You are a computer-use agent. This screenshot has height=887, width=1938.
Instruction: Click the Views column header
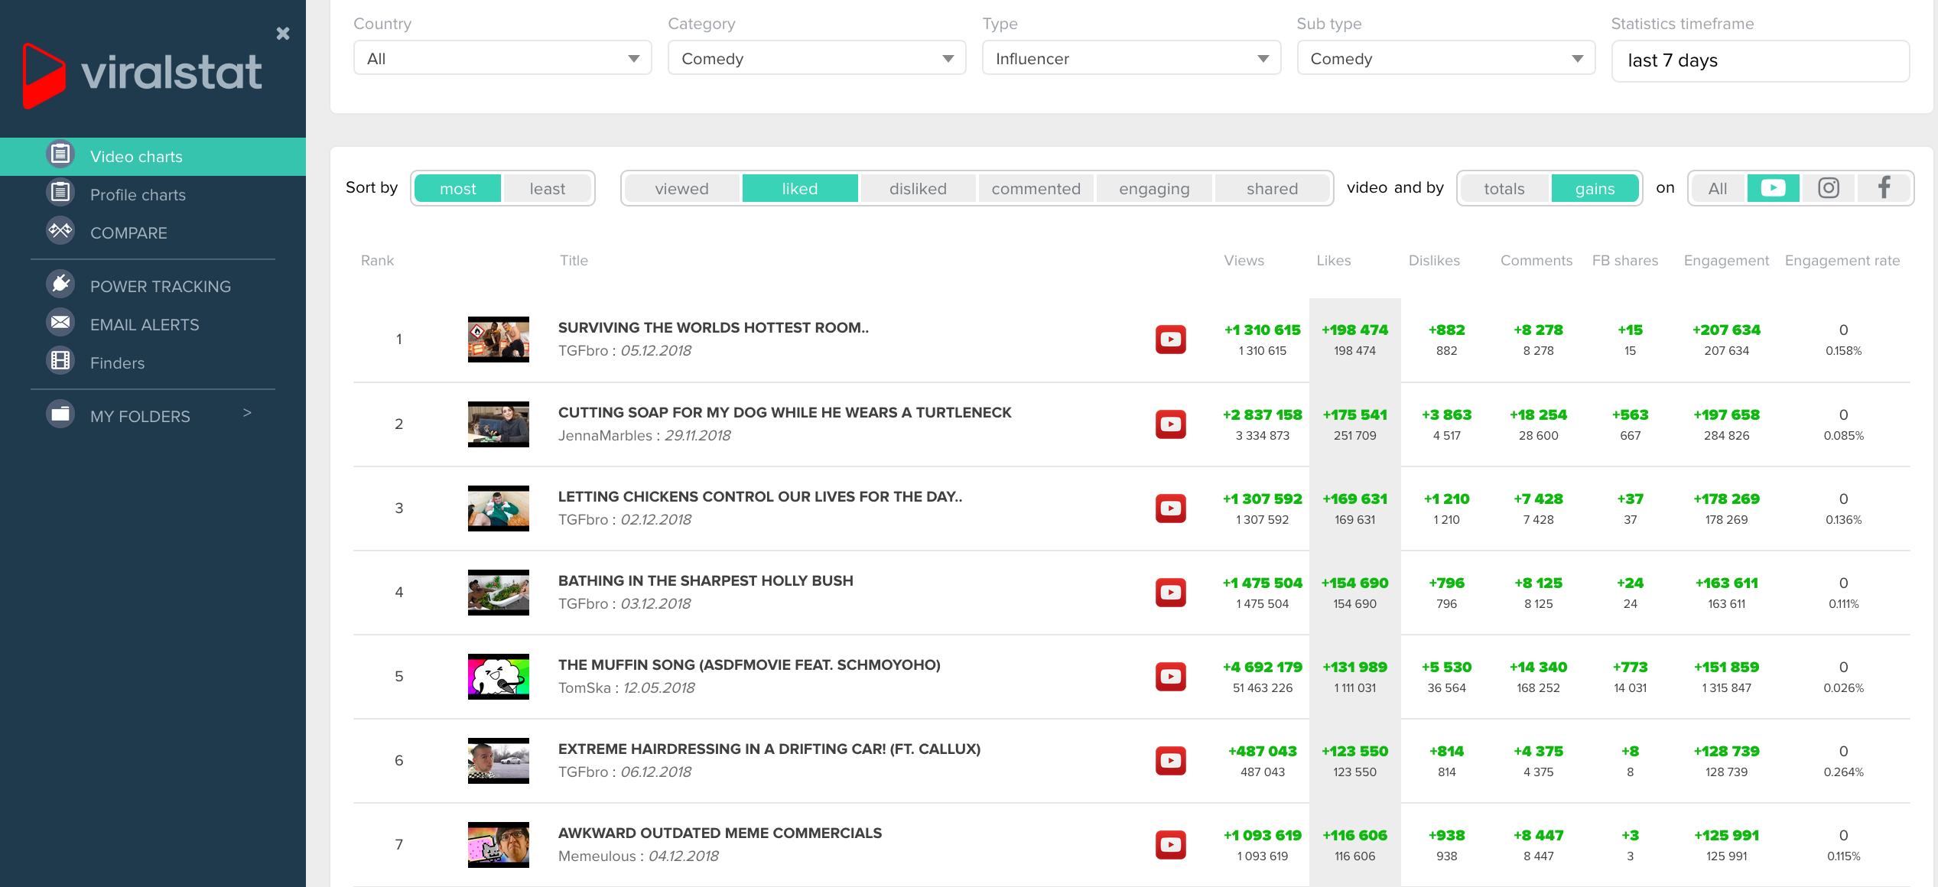tap(1244, 260)
